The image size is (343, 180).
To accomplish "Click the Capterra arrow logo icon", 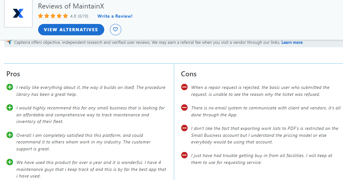I will pos(9,42).
